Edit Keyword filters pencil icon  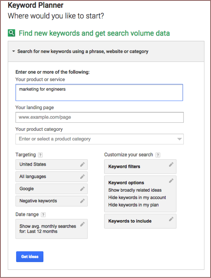click(171, 165)
